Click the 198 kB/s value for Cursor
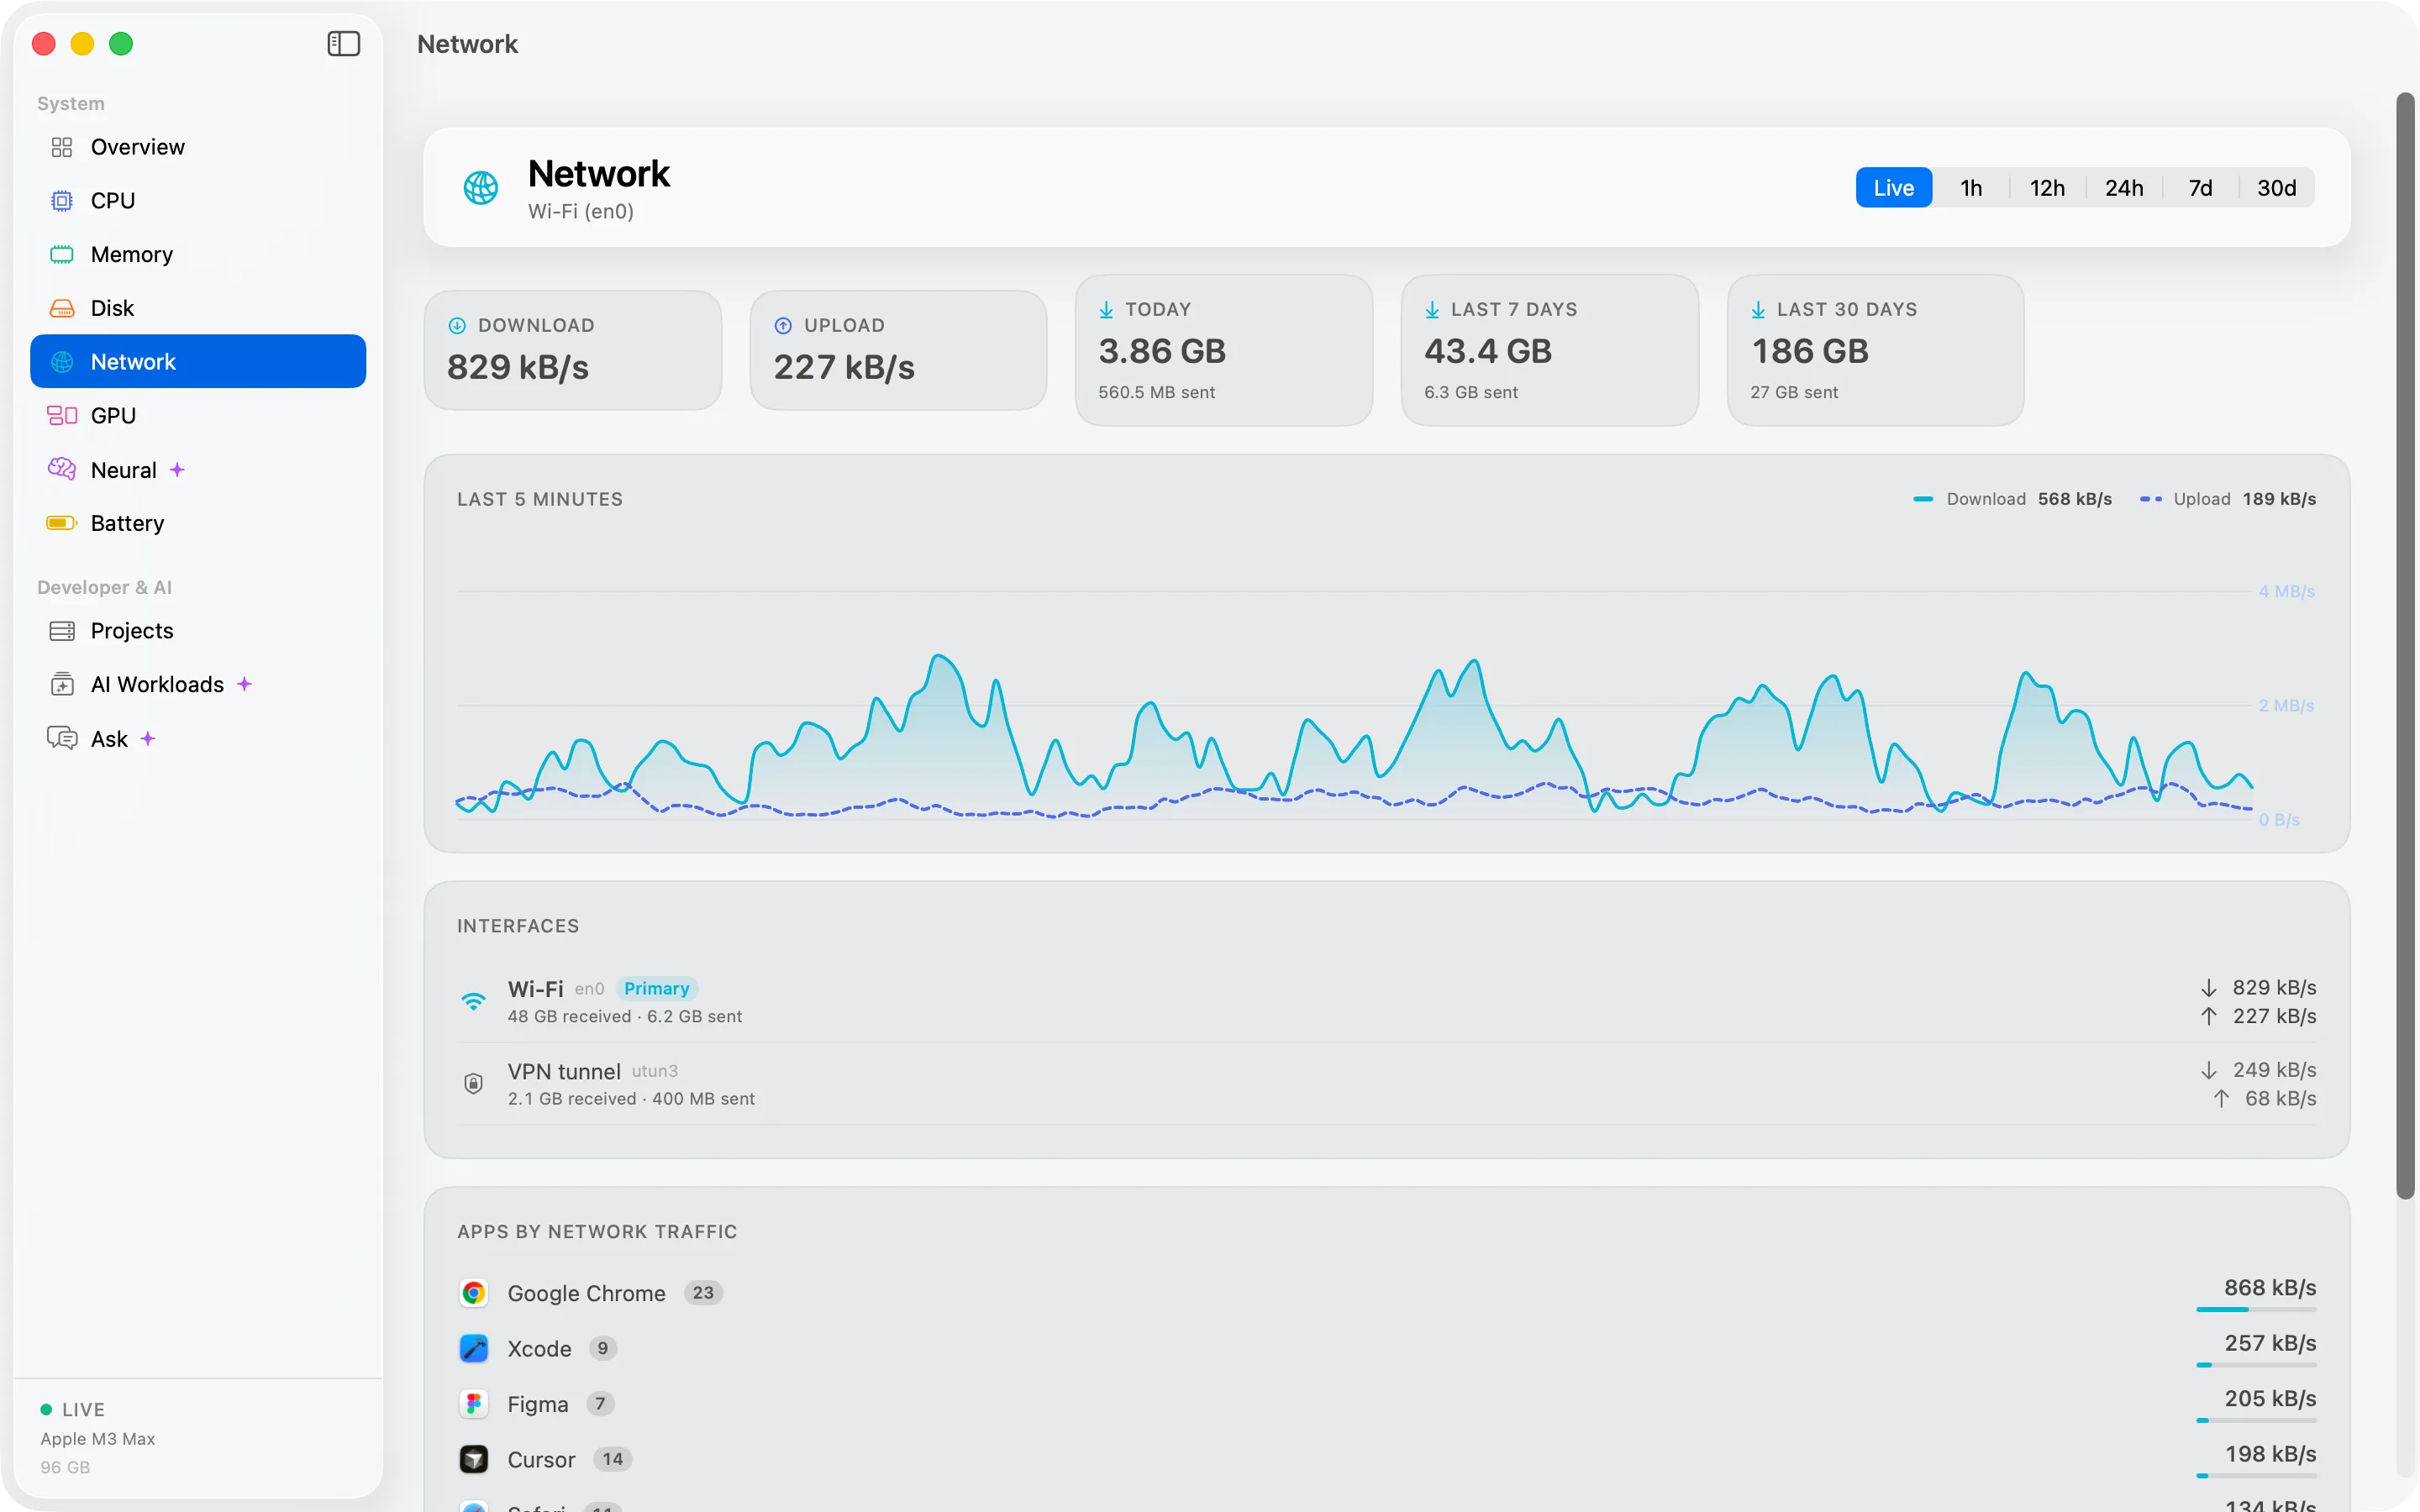 pos(2270,1454)
